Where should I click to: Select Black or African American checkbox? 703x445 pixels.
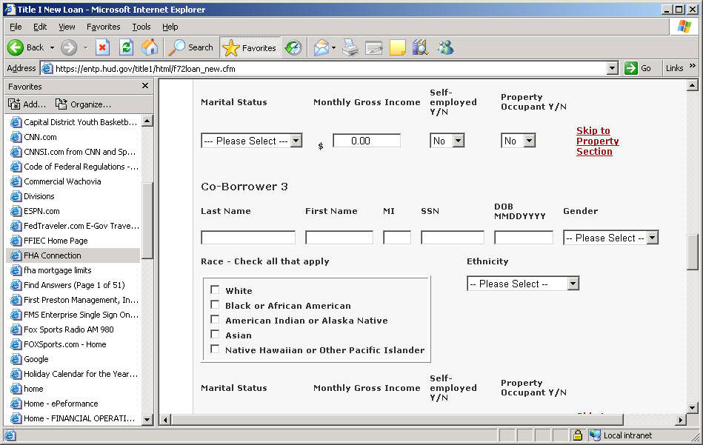pyautogui.click(x=215, y=305)
